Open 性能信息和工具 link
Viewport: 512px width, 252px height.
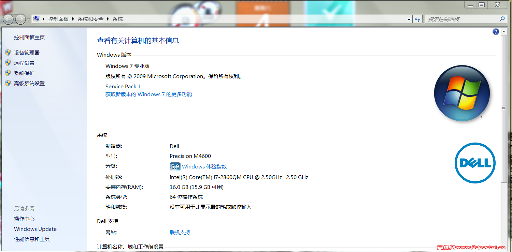32,239
